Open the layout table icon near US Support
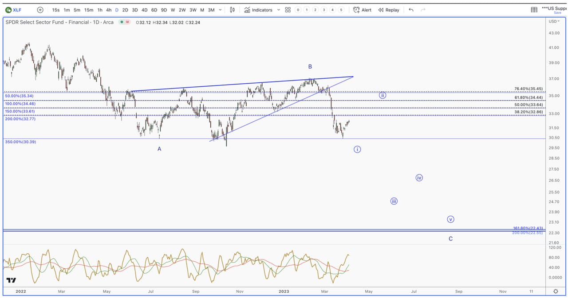568x298 pixels. click(534, 10)
